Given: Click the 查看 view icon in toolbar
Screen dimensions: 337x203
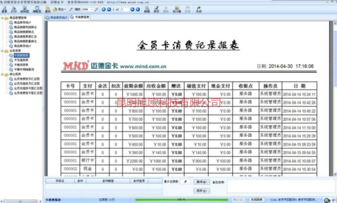Looking at the screenshot, I should (4, 10).
